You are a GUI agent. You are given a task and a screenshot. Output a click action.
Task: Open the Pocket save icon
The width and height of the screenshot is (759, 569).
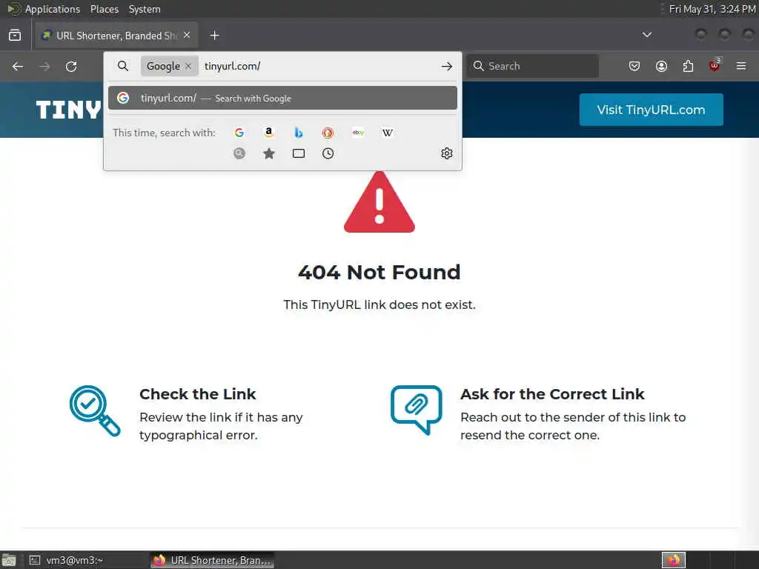pos(634,66)
